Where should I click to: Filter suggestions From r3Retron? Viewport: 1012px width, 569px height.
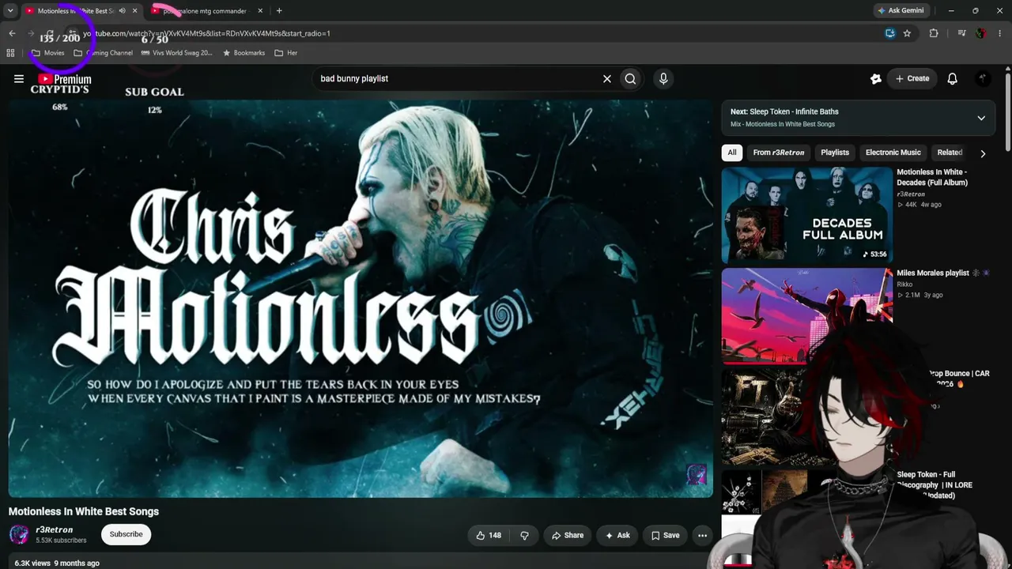coord(779,153)
